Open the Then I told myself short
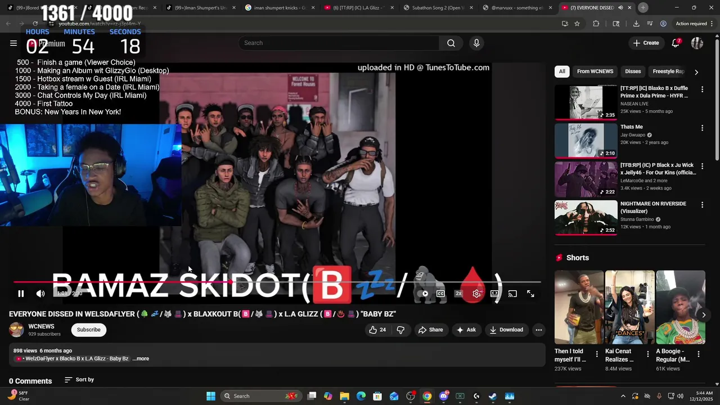The image size is (720, 405). (579, 307)
